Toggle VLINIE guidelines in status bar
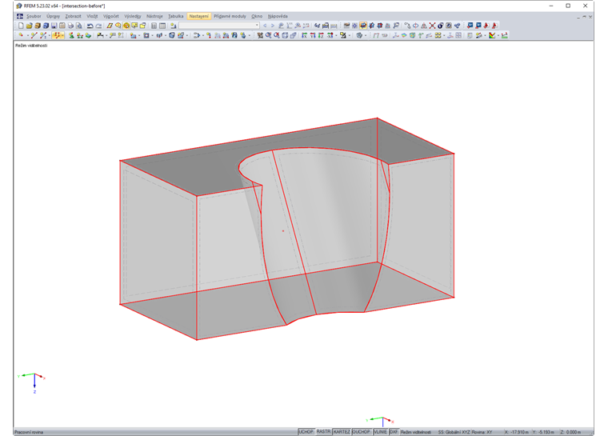Viewport: 608px width, 436px height. pyautogui.click(x=380, y=432)
